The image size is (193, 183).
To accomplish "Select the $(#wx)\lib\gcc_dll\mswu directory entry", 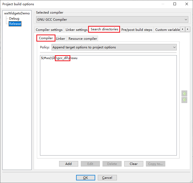I will 59,58.
